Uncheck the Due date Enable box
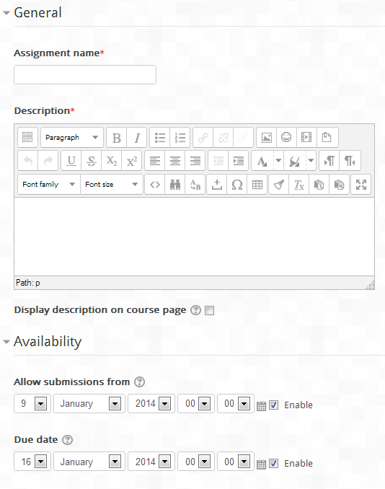Image resolution: width=385 pixels, height=489 pixels. coord(273,464)
